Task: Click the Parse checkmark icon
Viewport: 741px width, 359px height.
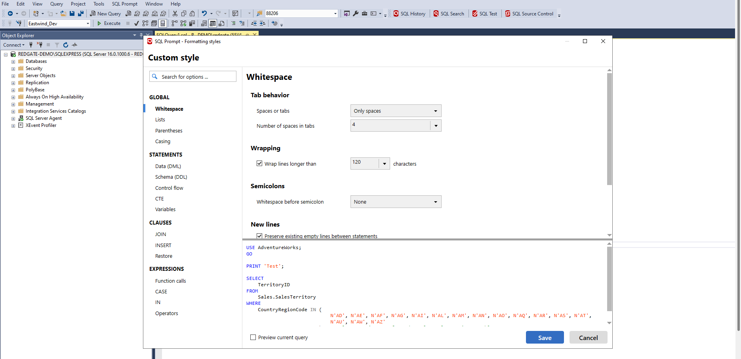Action: coord(137,23)
